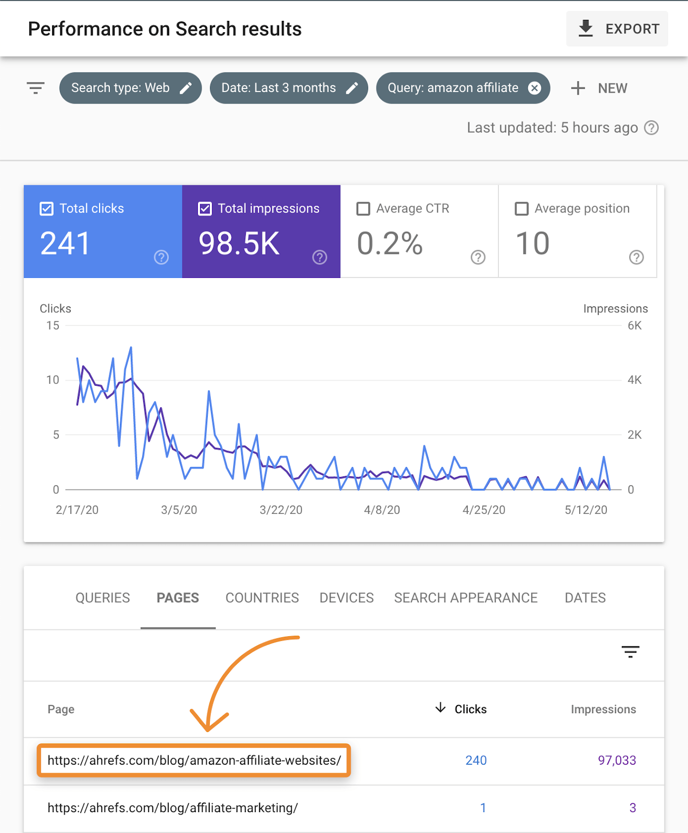Click the filter icon beside Search type chip
The width and height of the screenshot is (688, 833).
pyautogui.click(x=35, y=88)
